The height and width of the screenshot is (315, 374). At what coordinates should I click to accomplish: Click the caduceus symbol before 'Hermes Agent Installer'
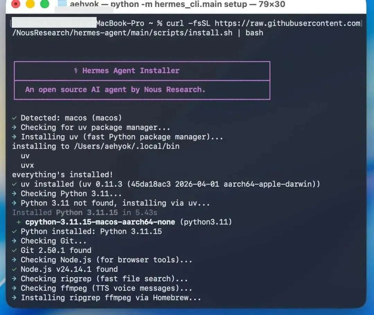[x=76, y=70]
